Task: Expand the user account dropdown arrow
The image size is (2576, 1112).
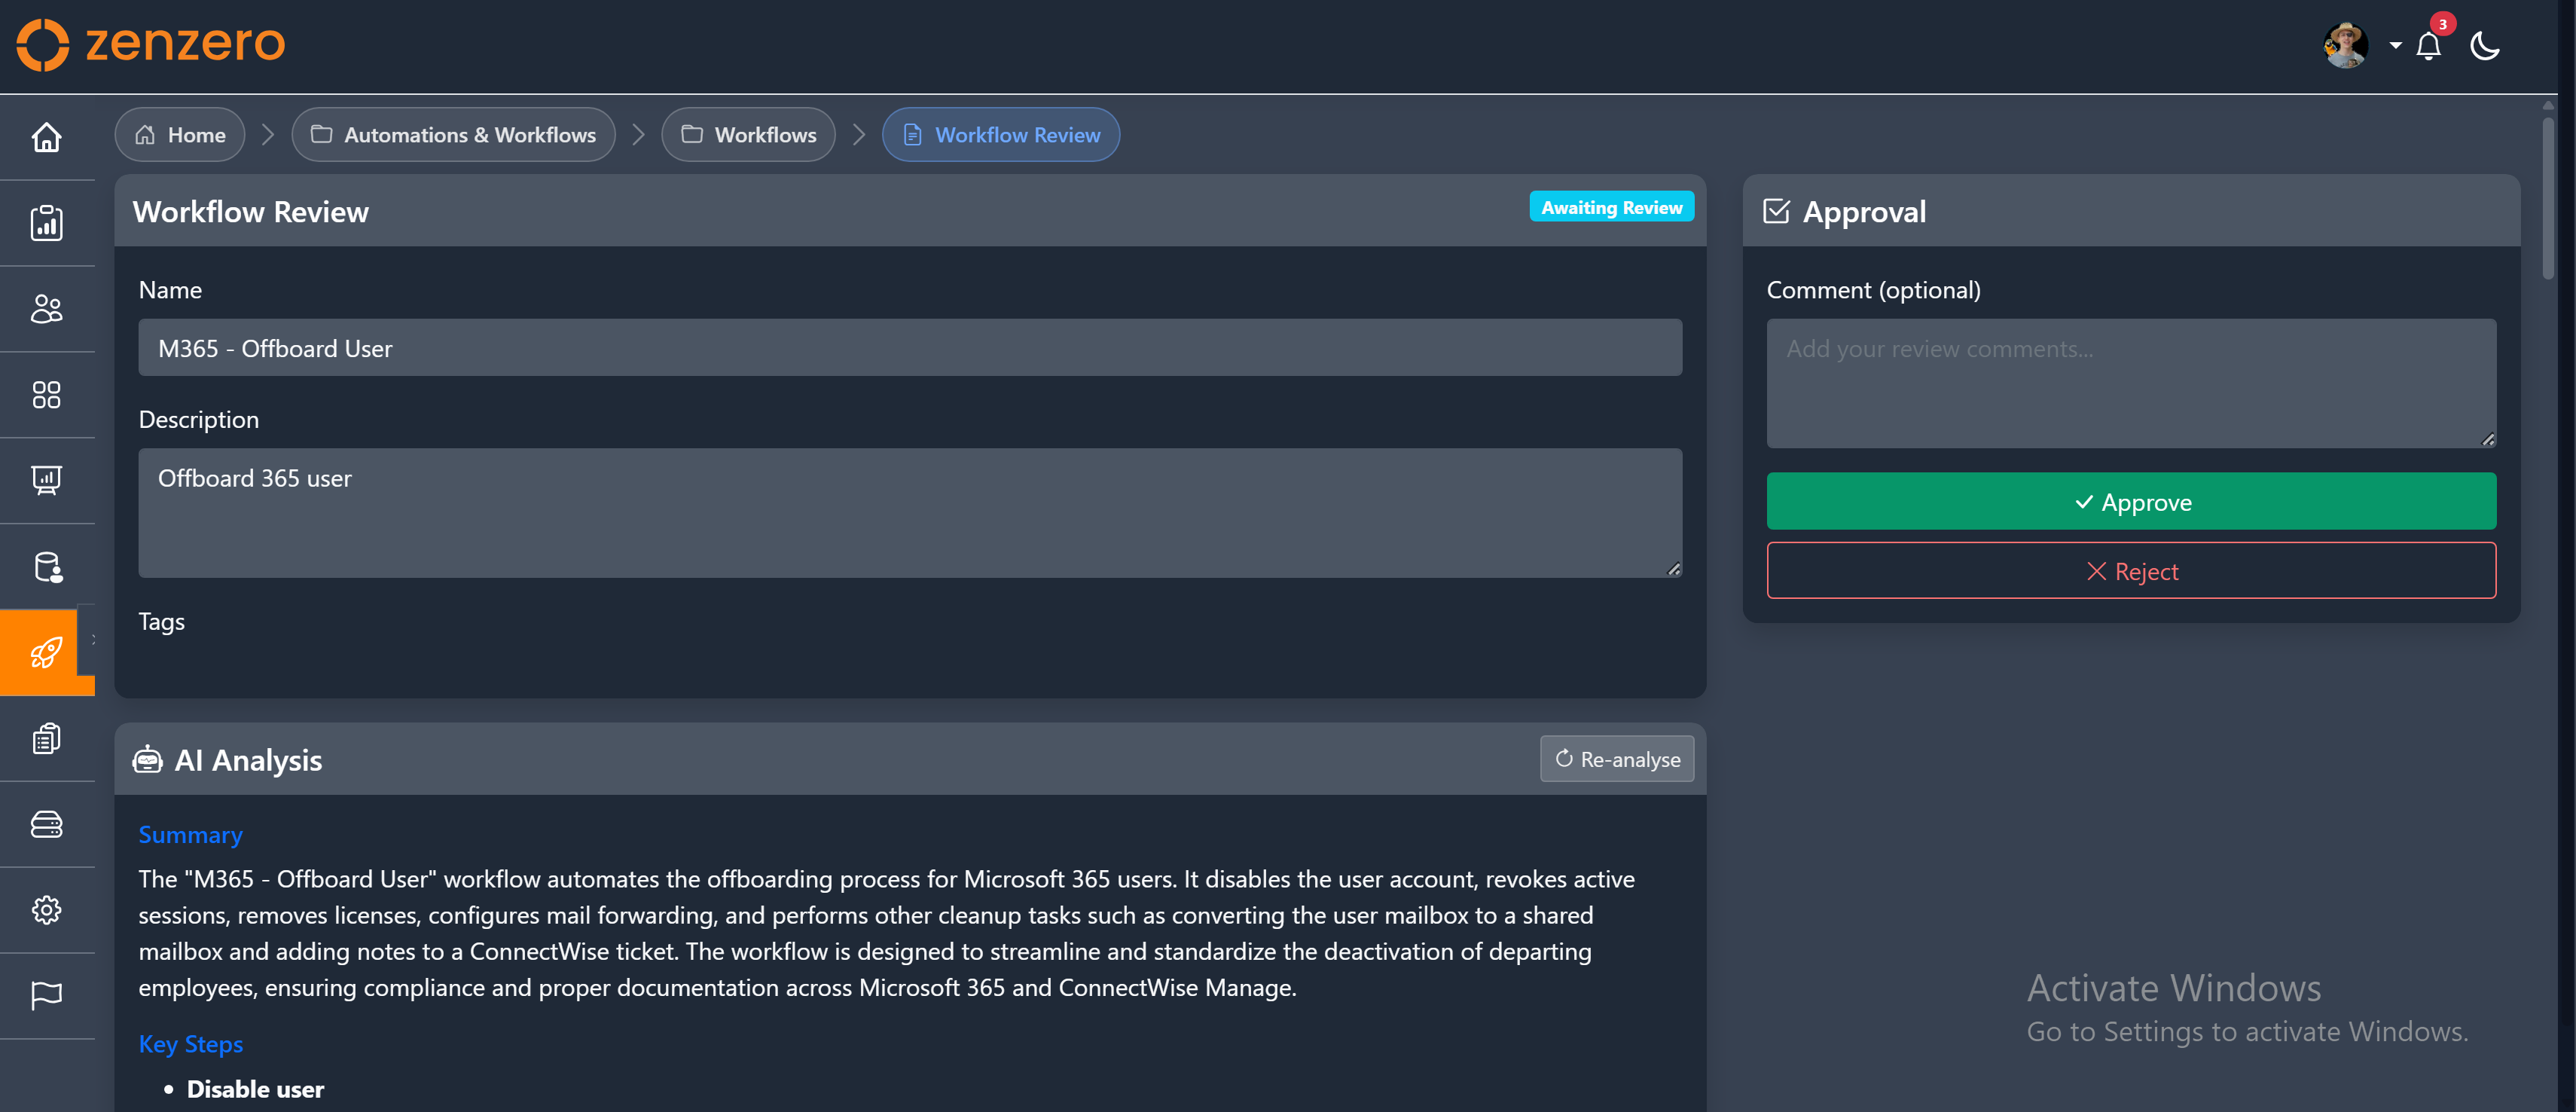Action: pos(2395,46)
